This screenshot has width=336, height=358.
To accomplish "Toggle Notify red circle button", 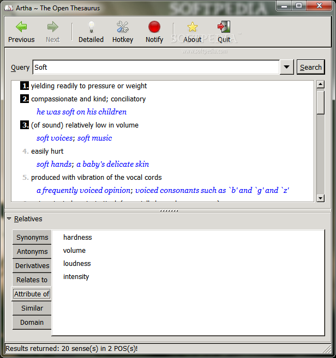I will (154, 27).
